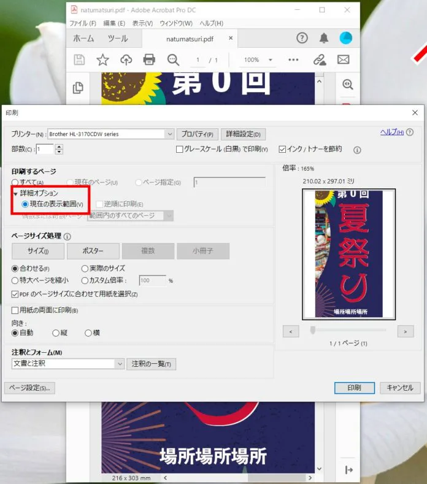This screenshot has height=484, width=427.
Task: Click the collapse right pane arrow icon
Action: tap(348, 470)
